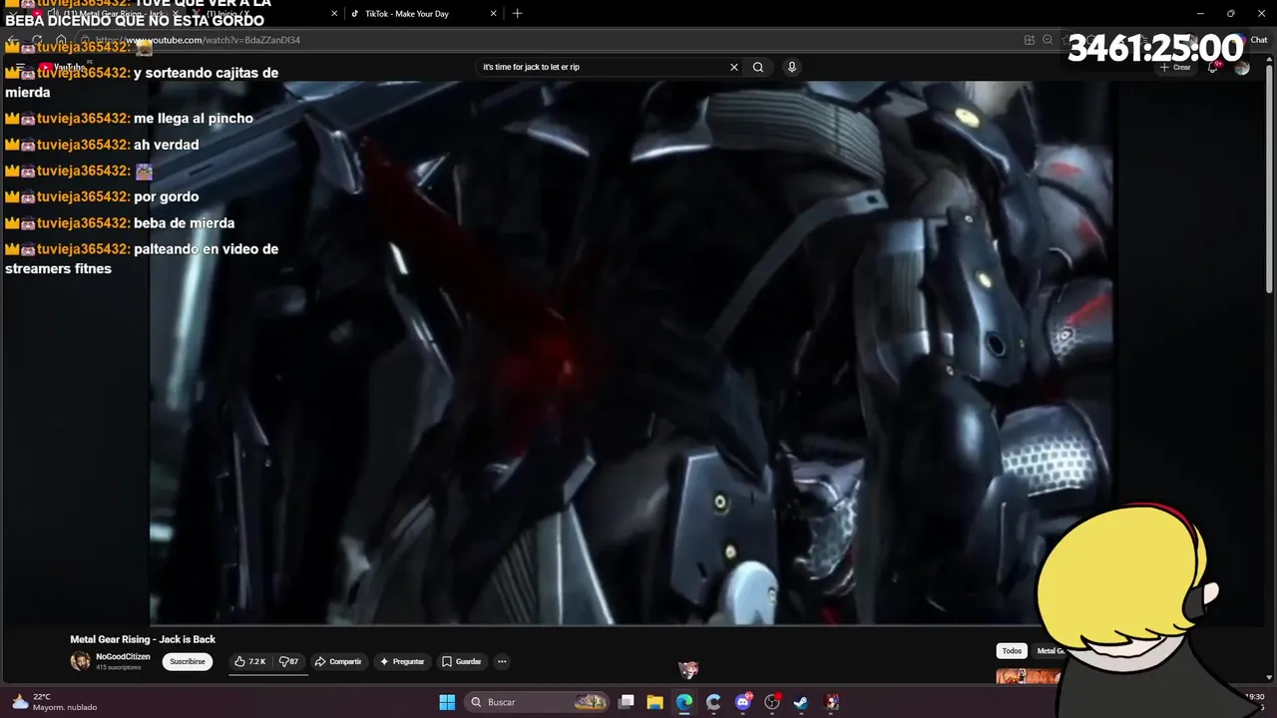Open a new browser tab
Image resolution: width=1277 pixels, height=718 pixels.
point(517,14)
